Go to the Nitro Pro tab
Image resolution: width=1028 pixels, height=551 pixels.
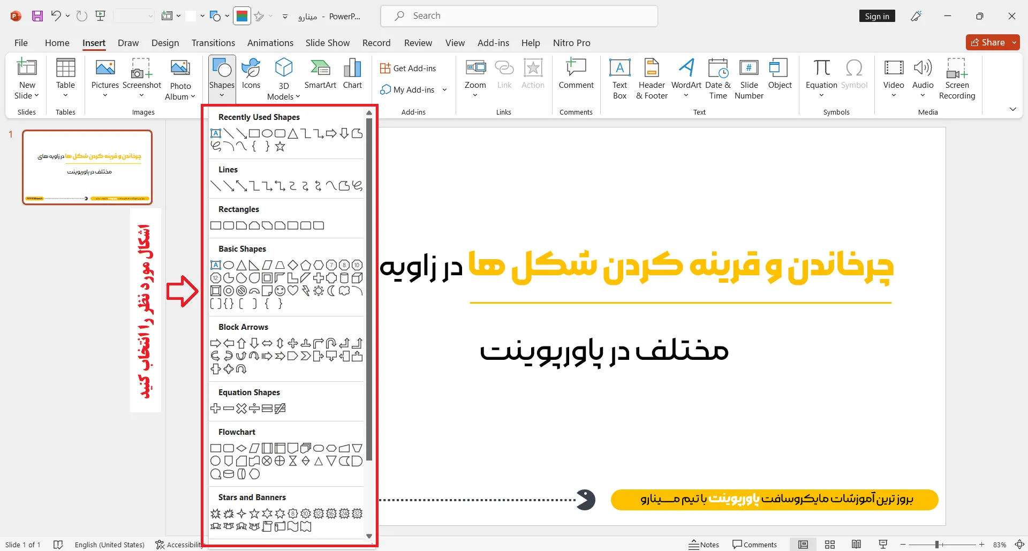571,43
